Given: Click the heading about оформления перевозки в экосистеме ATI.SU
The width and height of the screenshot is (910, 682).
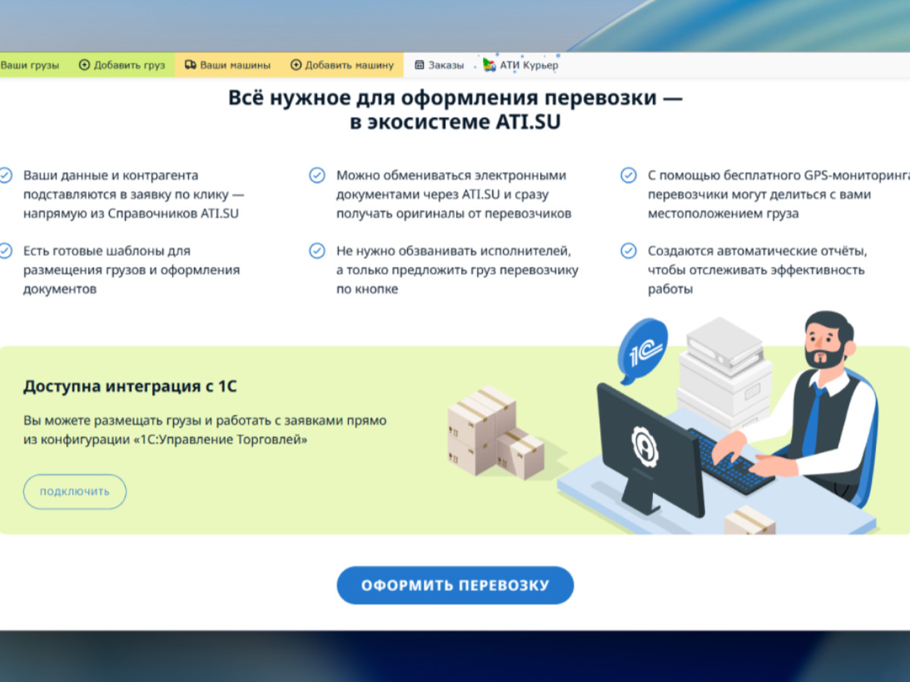Looking at the screenshot, I should click(455, 110).
